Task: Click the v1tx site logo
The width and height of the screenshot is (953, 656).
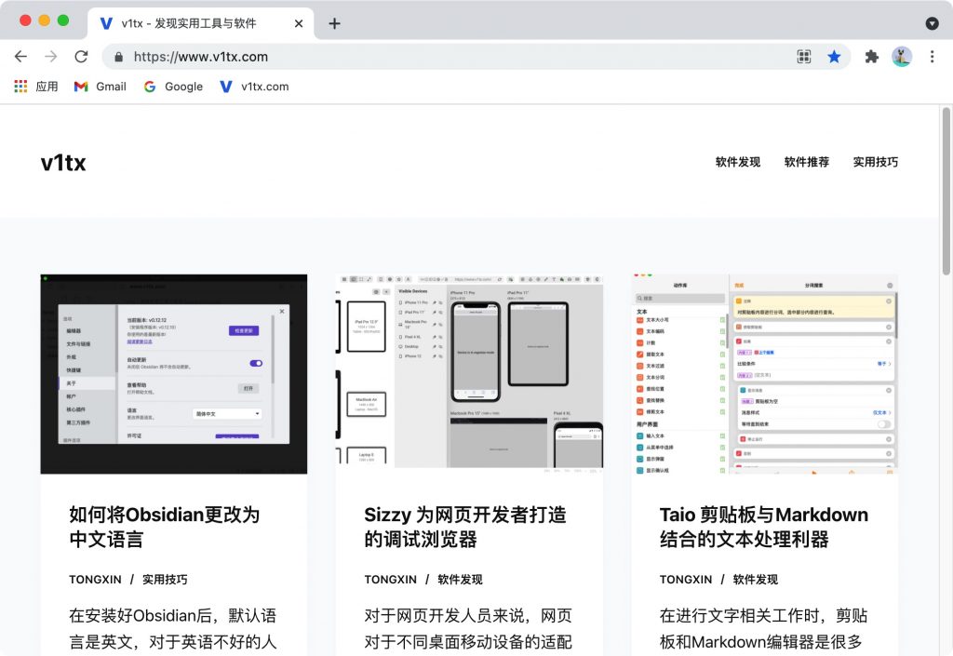Action: click(x=63, y=163)
